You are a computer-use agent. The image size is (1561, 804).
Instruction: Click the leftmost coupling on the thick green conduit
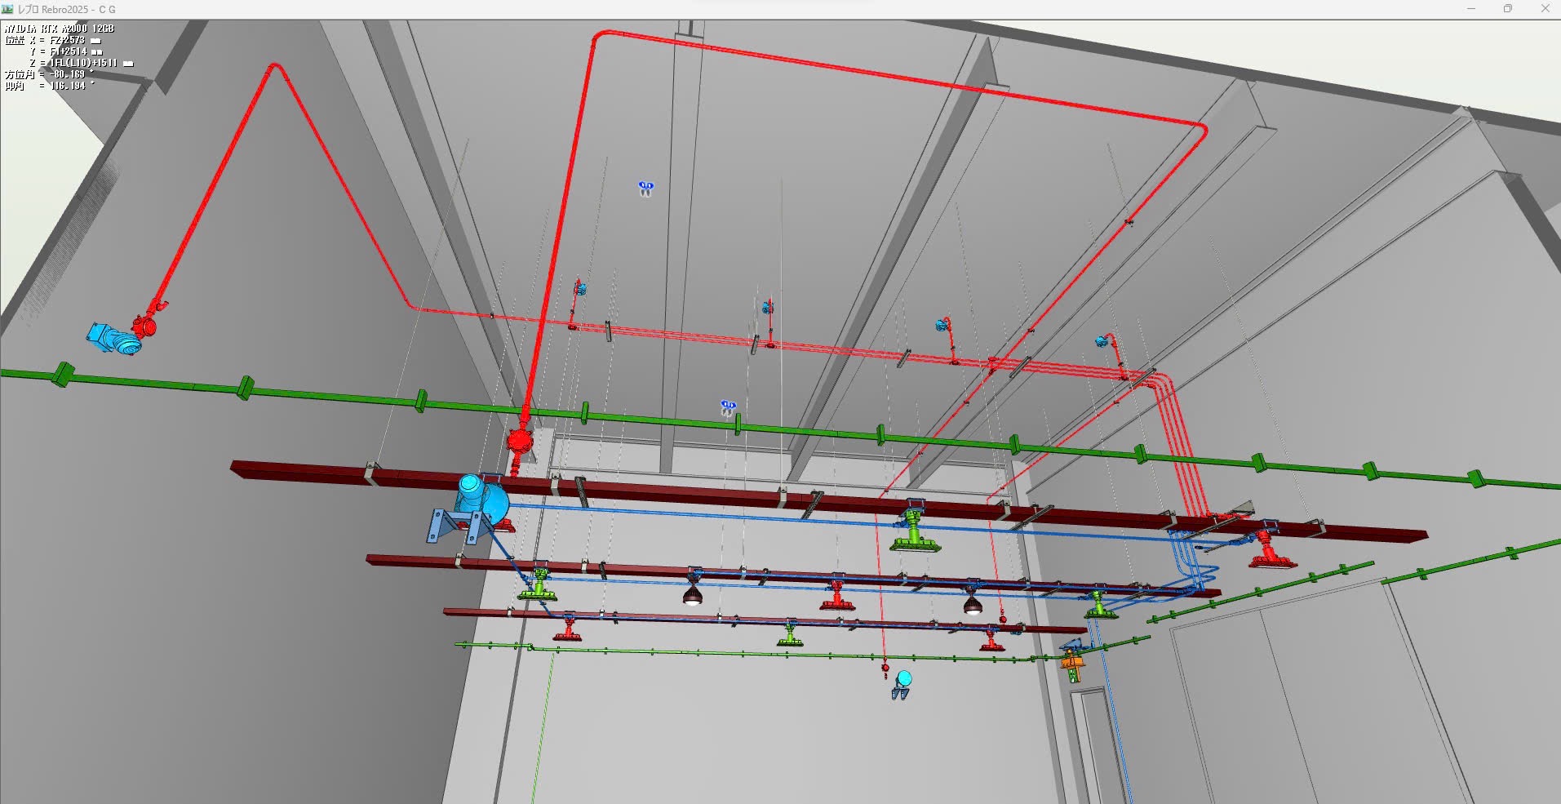63,375
